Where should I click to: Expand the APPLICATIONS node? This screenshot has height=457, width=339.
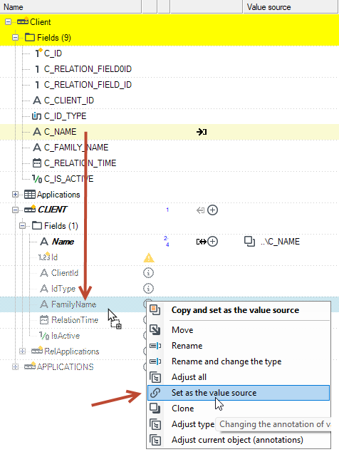pyautogui.click(x=15, y=366)
